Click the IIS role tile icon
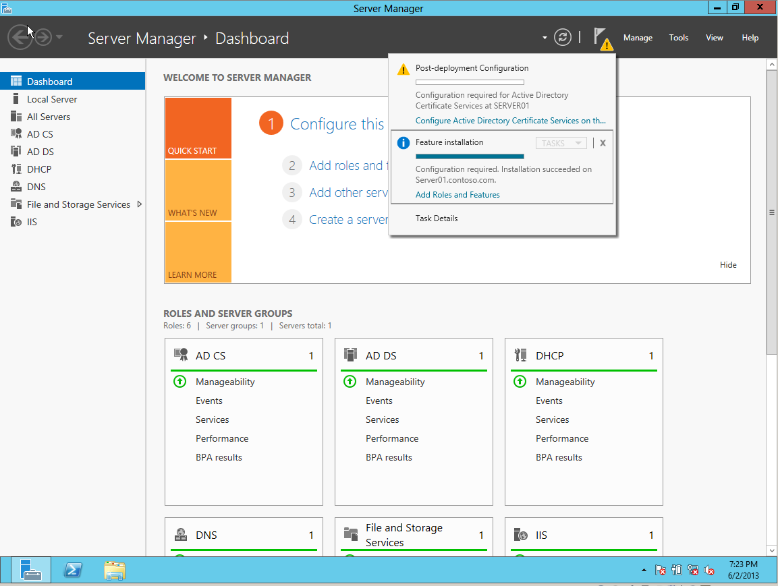 pos(520,535)
